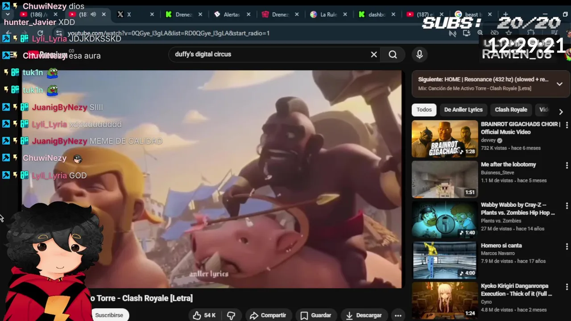Image resolution: width=571 pixels, height=321 pixels.
Task: Select the Clash Royale filter chip
Action: [x=511, y=110]
